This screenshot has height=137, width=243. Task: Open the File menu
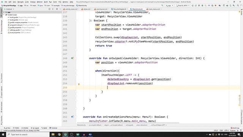tap(6, 2)
